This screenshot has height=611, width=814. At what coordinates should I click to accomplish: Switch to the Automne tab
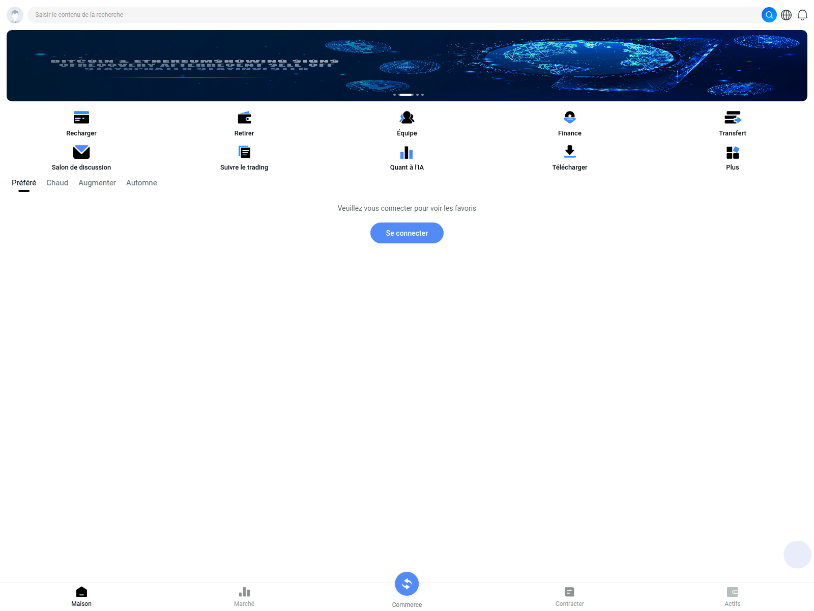pyautogui.click(x=141, y=183)
